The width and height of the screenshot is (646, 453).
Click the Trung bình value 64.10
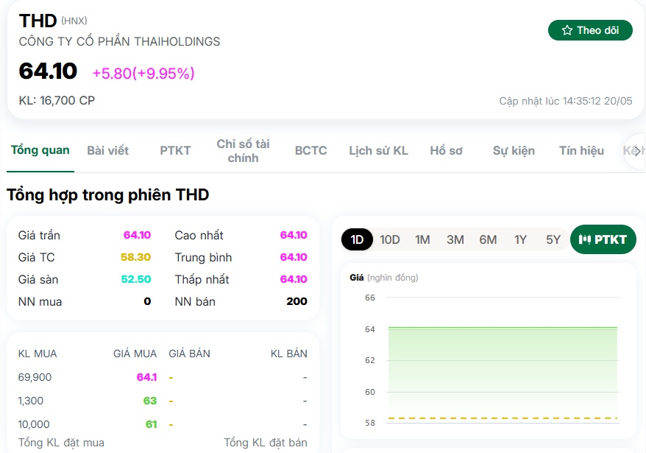[294, 257]
